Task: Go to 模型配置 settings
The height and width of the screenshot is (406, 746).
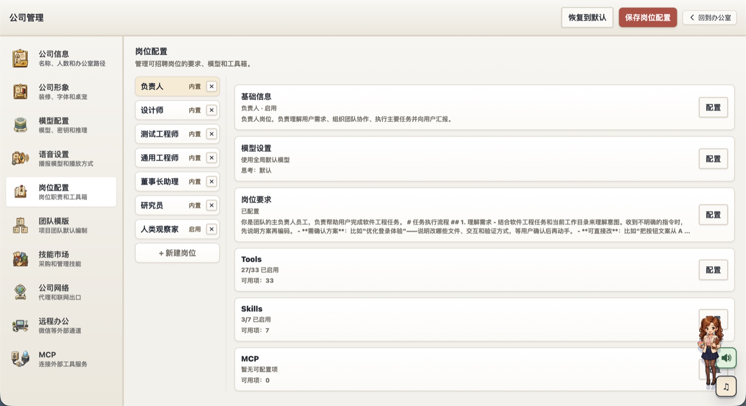Action: (61, 125)
